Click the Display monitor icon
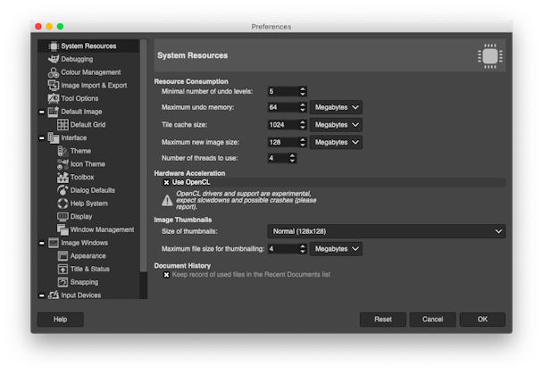Screen dimensions: 543x374 click(x=63, y=217)
